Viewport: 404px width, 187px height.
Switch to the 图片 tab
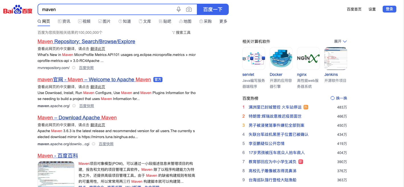(104, 21)
